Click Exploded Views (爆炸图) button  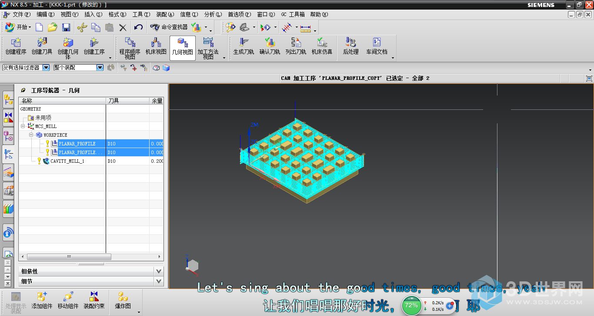(123, 300)
